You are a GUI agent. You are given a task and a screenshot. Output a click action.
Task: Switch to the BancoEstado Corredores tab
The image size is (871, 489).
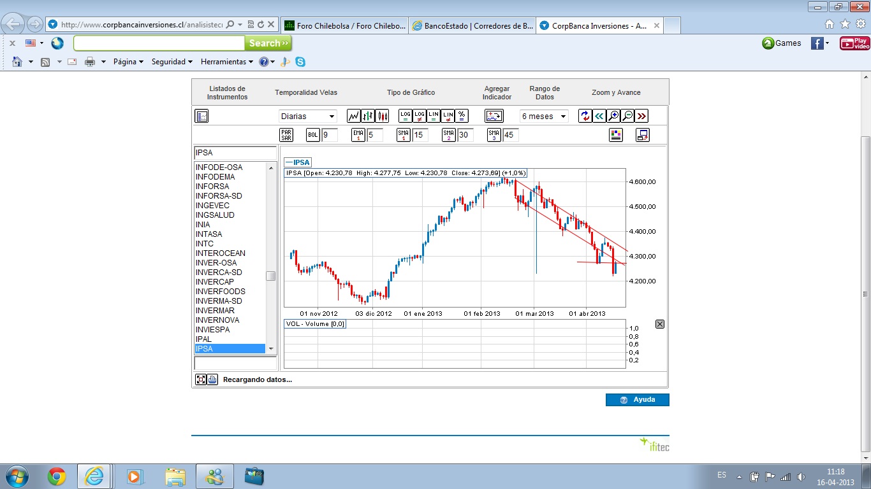(472, 25)
